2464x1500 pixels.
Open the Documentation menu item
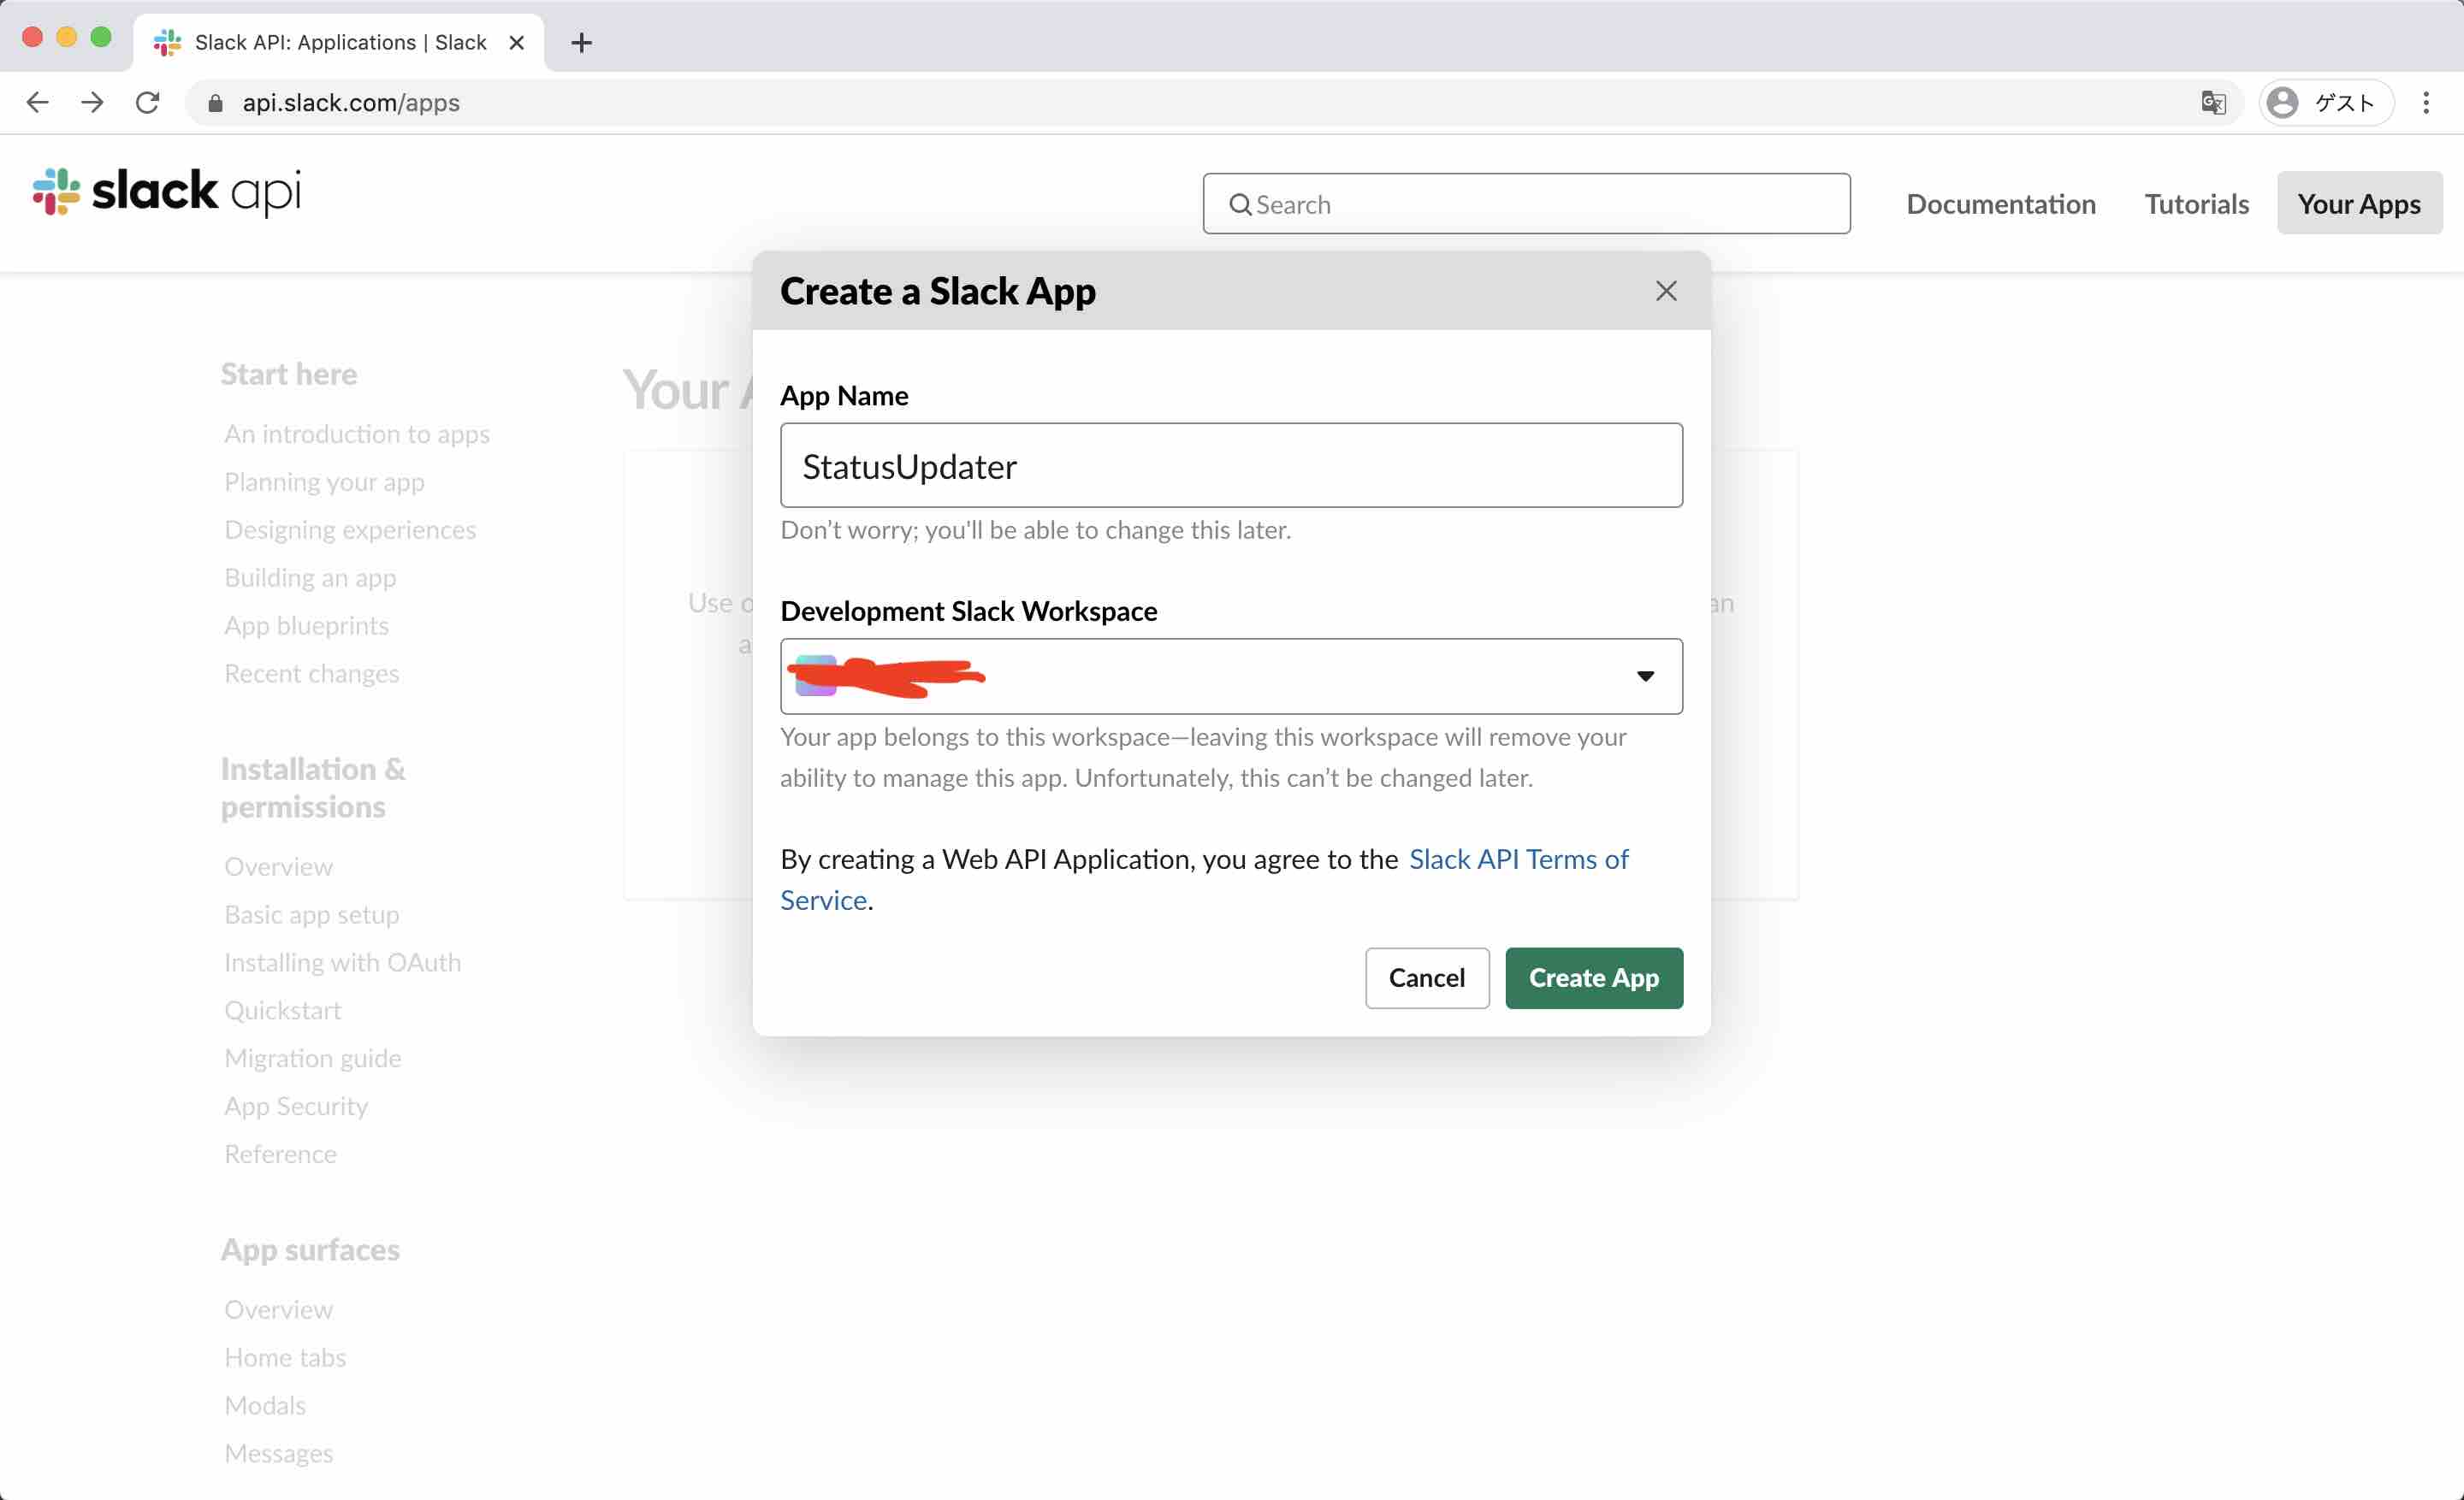(2000, 204)
